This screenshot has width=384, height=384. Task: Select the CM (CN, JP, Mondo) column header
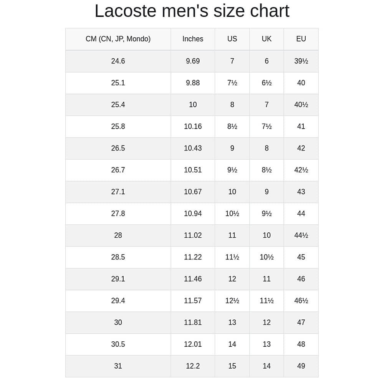118,39
